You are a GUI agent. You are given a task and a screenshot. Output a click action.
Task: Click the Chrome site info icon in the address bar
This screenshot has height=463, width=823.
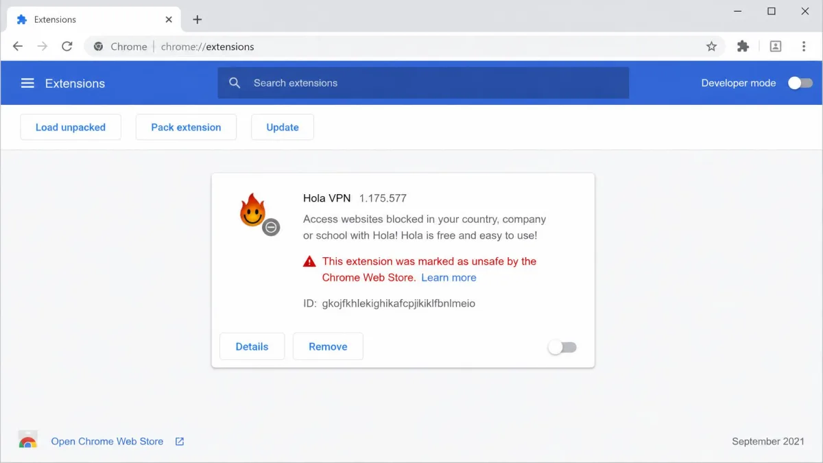(x=98, y=47)
